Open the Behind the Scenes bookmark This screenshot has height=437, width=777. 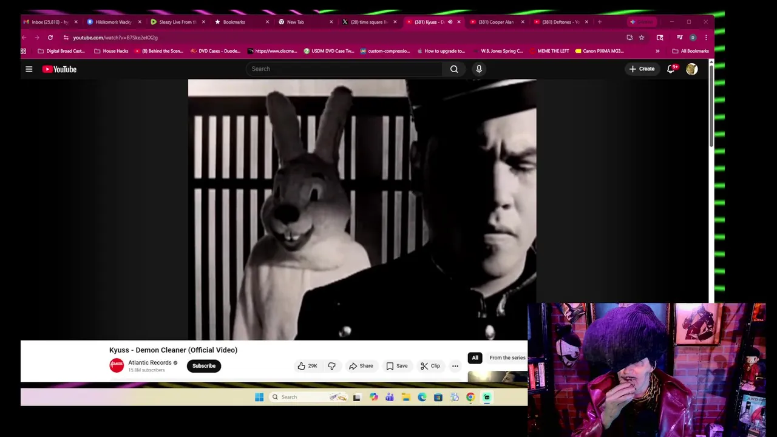(x=159, y=51)
